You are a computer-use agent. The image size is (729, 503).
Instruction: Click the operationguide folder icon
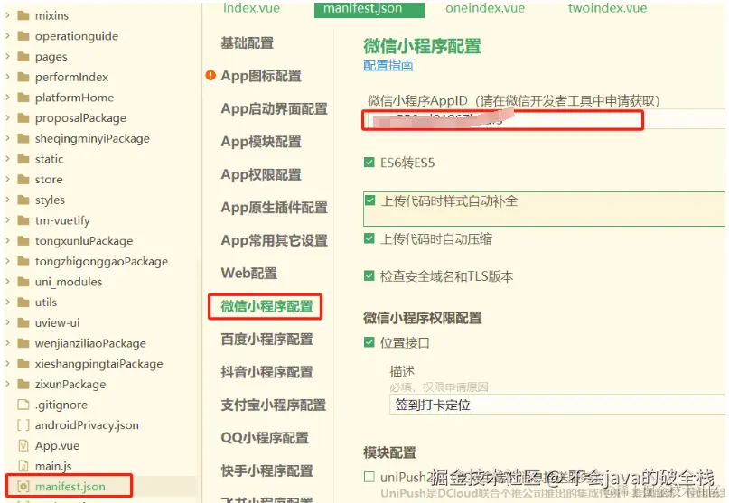(23, 36)
